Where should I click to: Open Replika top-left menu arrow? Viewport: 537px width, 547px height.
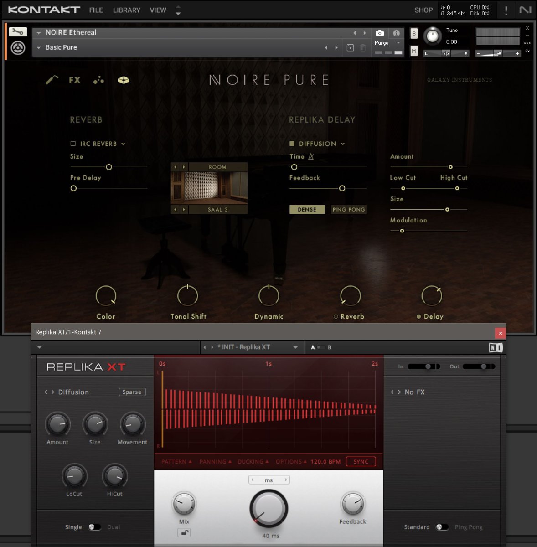pos(39,347)
